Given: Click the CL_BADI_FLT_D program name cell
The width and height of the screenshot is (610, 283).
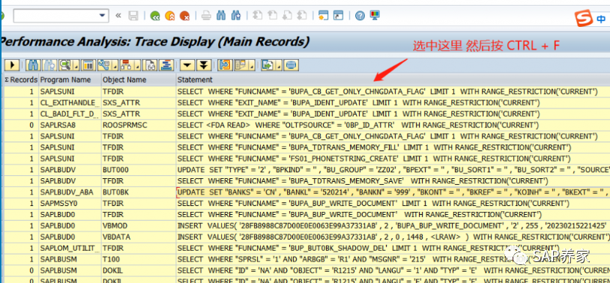Looking at the screenshot, I should [70, 114].
